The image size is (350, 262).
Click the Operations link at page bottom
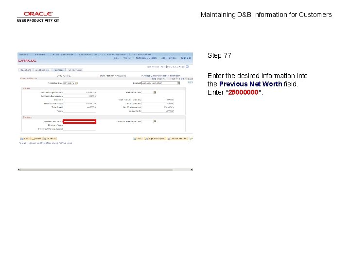(25, 143)
